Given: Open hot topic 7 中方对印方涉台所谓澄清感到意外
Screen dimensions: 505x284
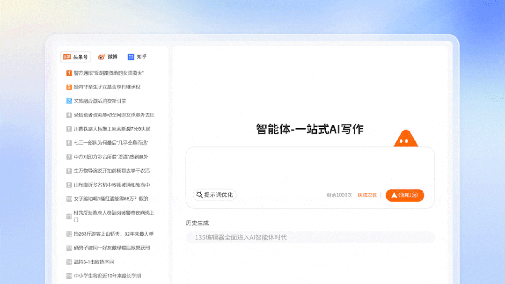Looking at the screenshot, I should point(111,157).
